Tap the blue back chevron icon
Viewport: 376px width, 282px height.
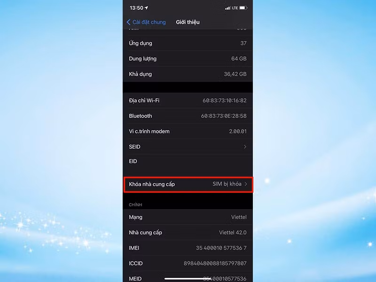click(x=128, y=22)
